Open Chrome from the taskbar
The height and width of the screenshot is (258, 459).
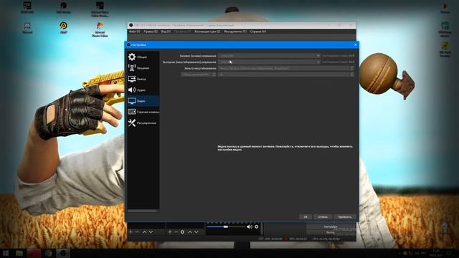click(x=48, y=253)
